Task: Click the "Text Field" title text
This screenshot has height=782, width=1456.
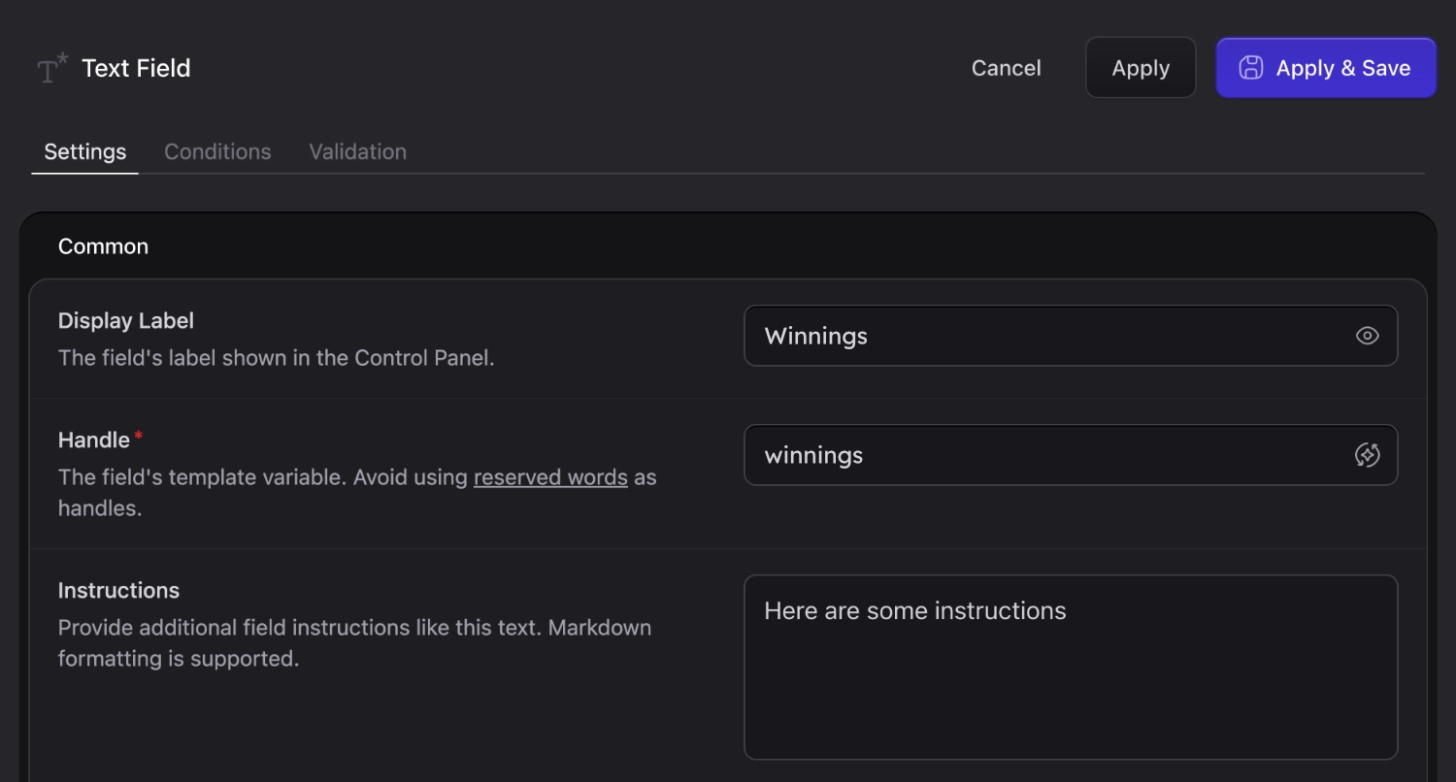Action: (x=136, y=69)
